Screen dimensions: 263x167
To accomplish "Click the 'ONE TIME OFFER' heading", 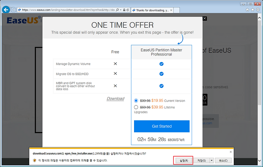I will click(122, 25).
